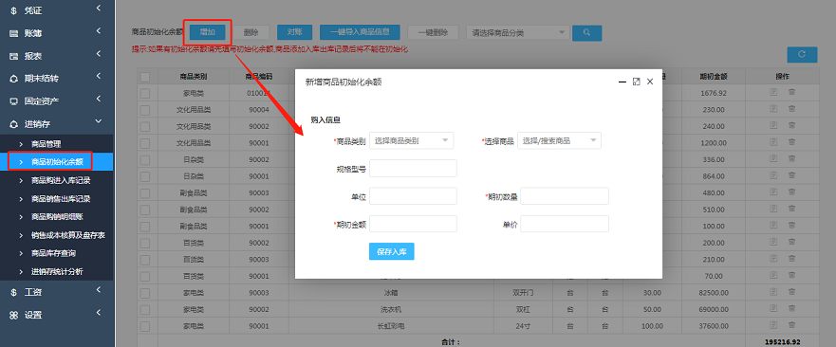Open 销售成本核算及盘存表 submenu item
Viewport: 836px width, 347px height.
coord(57,234)
